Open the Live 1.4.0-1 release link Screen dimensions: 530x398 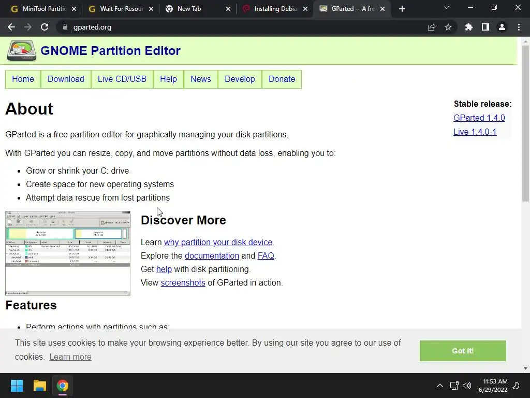coord(475,132)
